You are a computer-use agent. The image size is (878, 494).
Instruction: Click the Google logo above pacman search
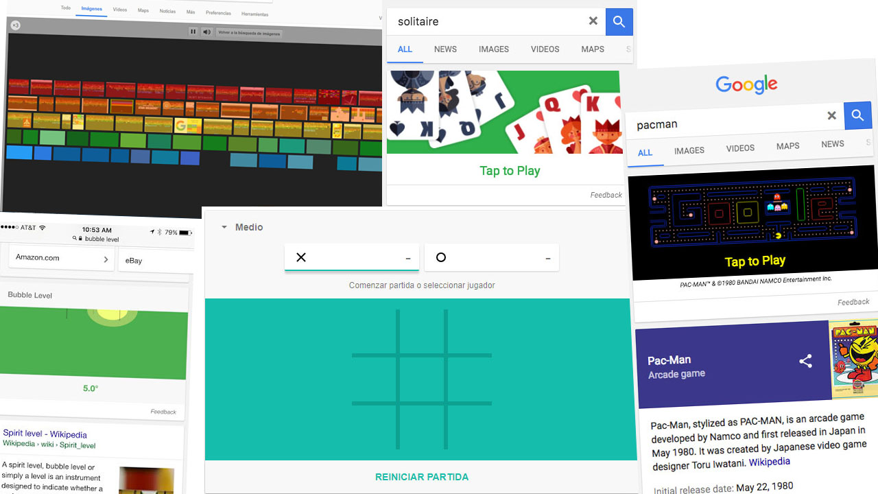pyautogui.click(x=746, y=85)
